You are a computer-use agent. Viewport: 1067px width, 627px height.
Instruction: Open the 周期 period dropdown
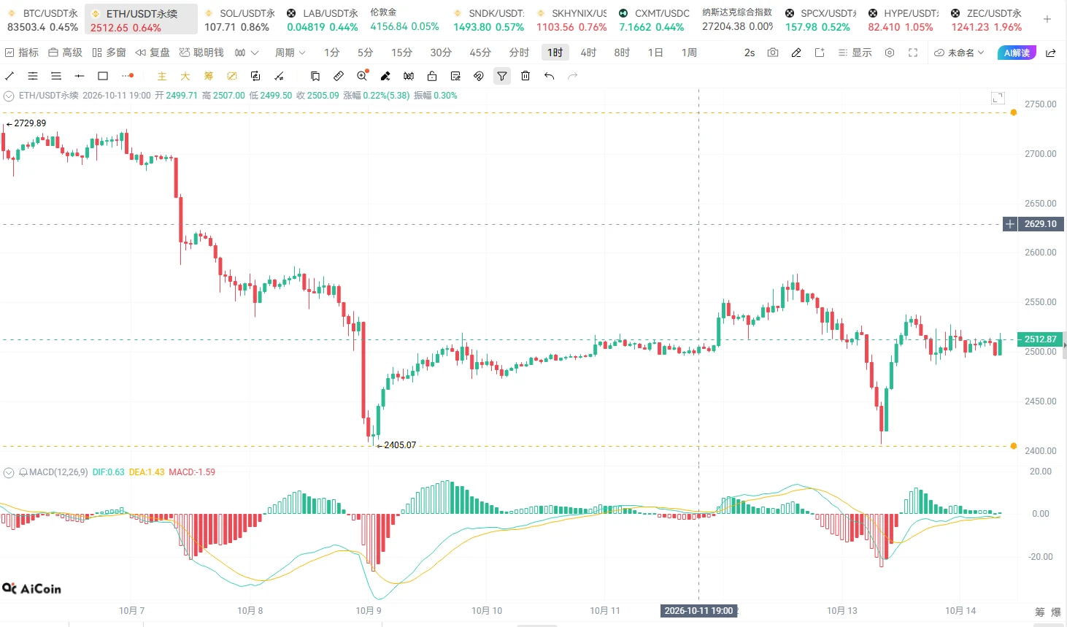click(290, 53)
